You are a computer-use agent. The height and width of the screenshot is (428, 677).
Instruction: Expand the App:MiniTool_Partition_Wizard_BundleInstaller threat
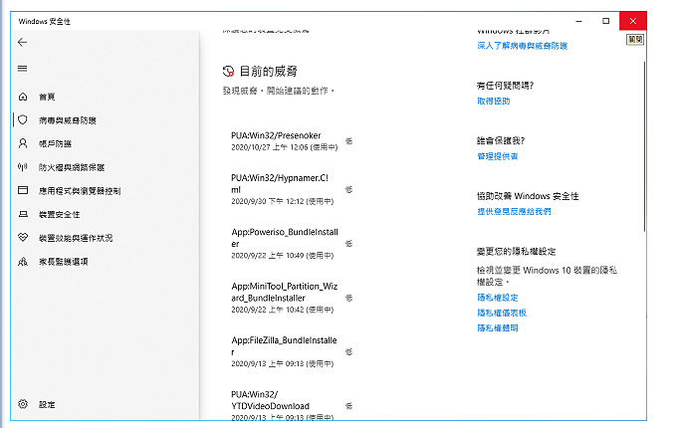coord(292,298)
